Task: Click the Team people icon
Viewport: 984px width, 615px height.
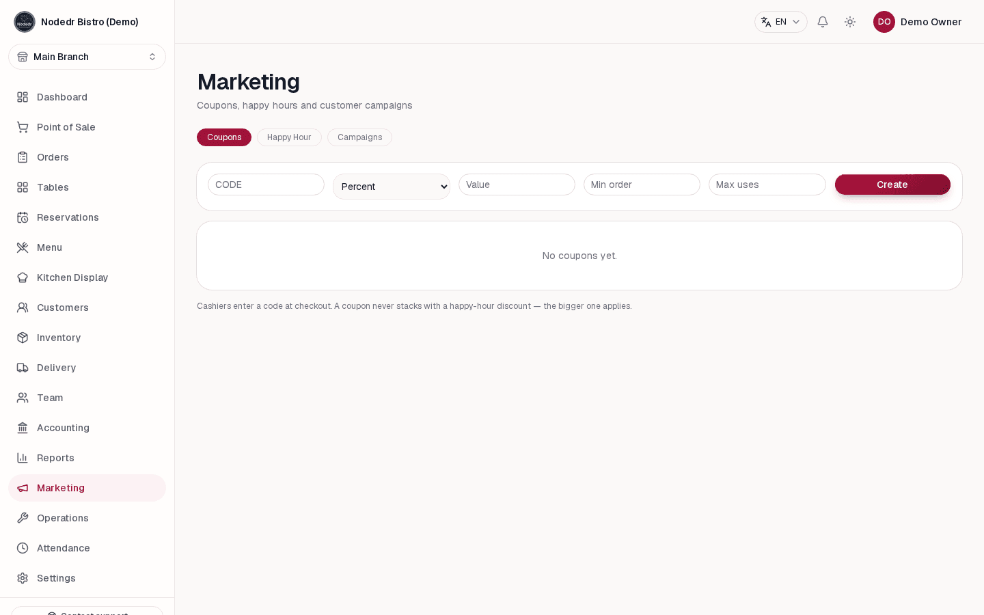Action: 23,398
